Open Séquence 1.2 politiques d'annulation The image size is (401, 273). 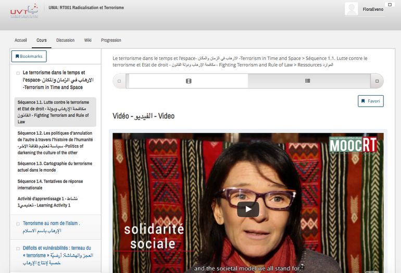pos(55,143)
